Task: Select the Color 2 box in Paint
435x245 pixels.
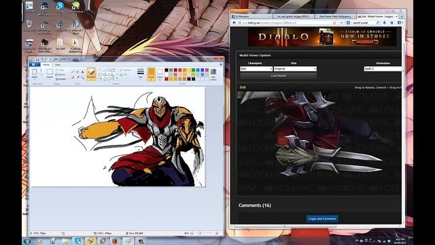Action: tap(160, 74)
